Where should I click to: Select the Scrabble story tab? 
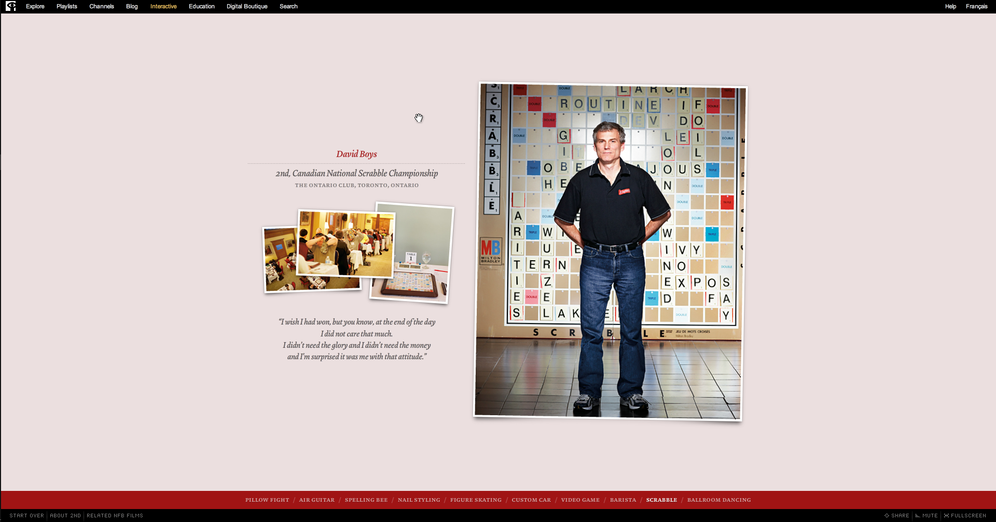click(x=662, y=500)
